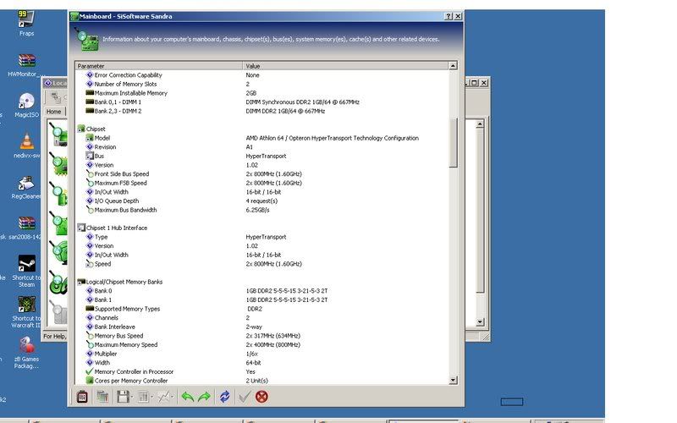The height and width of the screenshot is (423, 677).
Task: Click the report chart toolbar icon
Action: click(x=143, y=396)
